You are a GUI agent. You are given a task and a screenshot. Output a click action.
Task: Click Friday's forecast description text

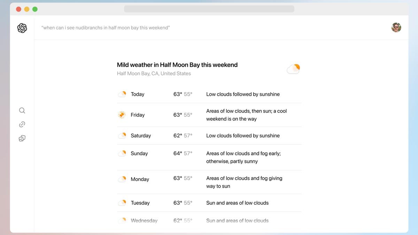(246, 115)
